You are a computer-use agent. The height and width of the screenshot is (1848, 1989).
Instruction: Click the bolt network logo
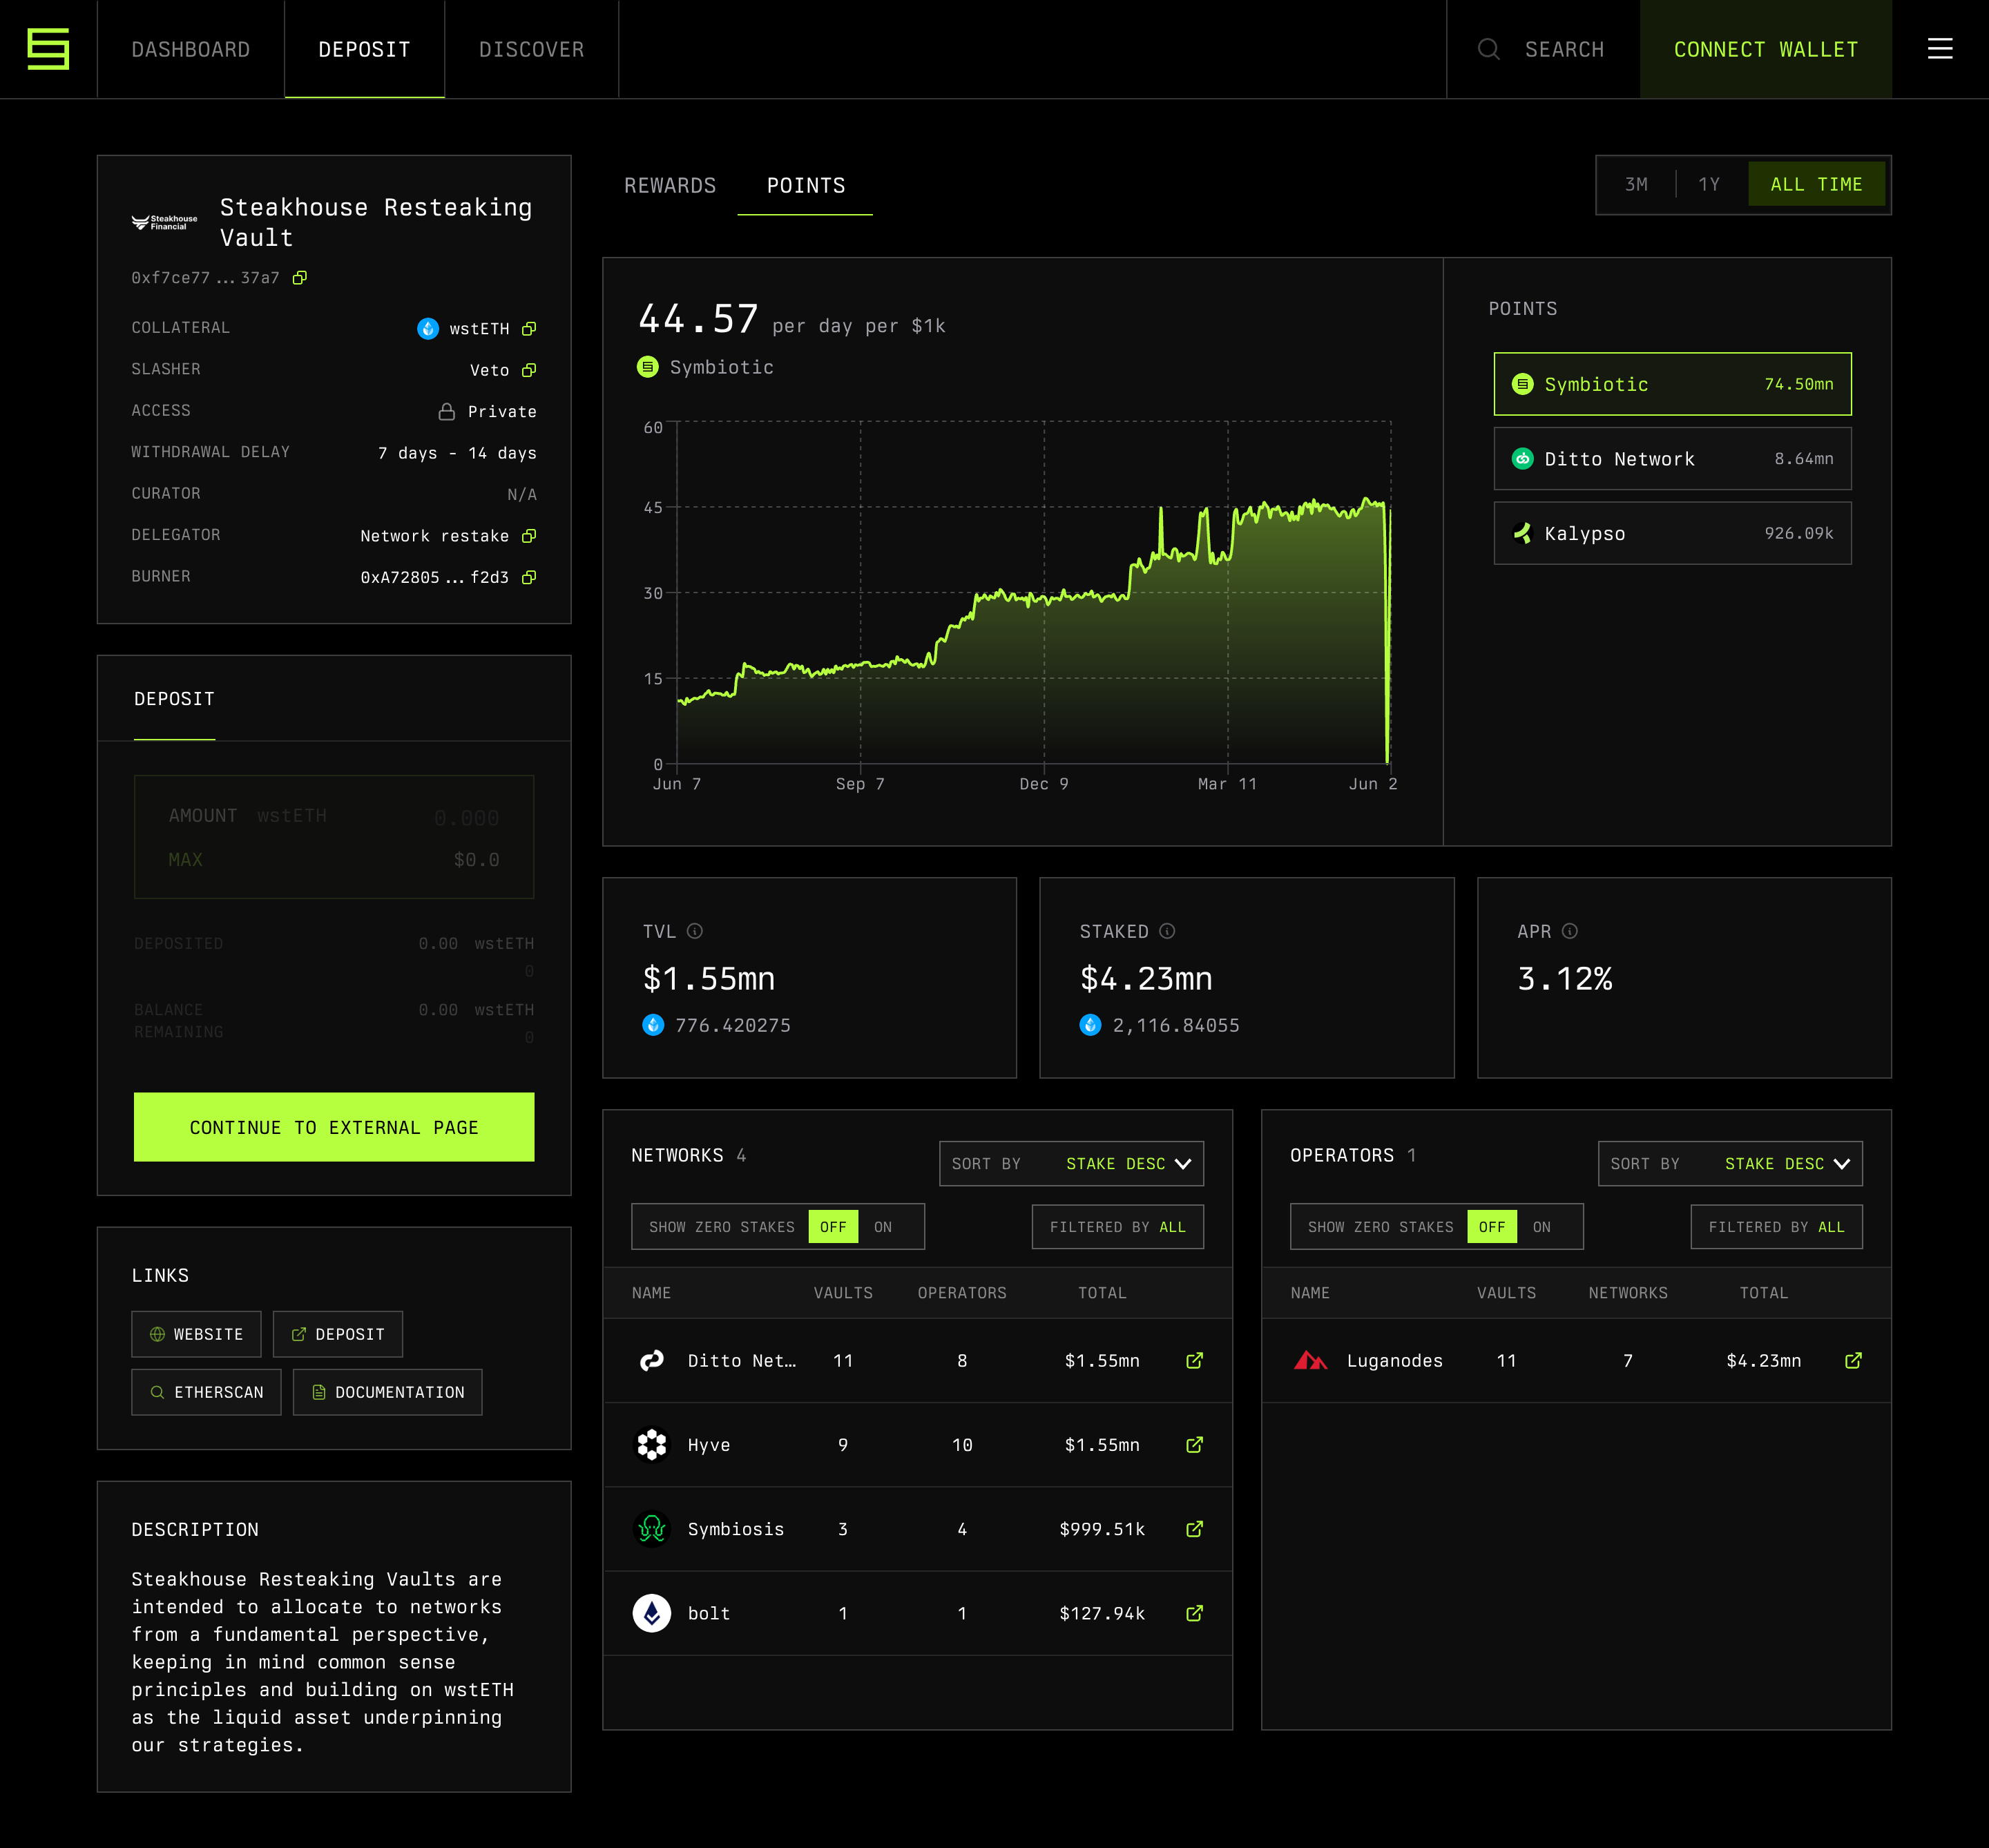[652, 1612]
